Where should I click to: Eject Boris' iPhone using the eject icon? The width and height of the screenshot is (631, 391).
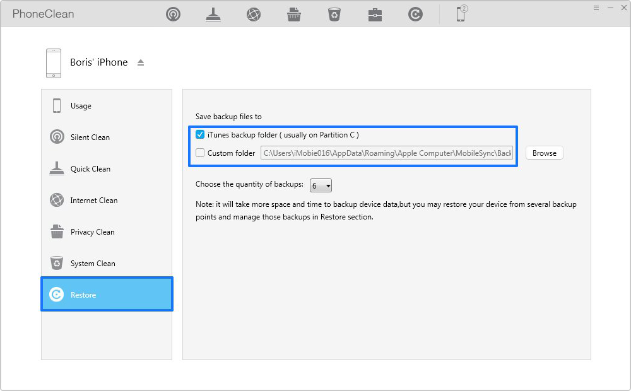[x=141, y=62]
